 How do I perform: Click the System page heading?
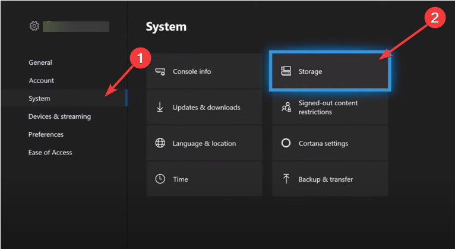166,27
